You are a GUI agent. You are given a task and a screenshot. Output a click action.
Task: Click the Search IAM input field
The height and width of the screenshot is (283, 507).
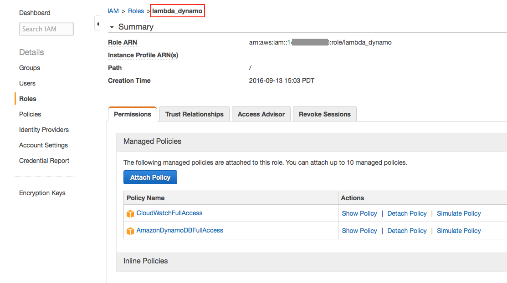pyautogui.click(x=46, y=29)
